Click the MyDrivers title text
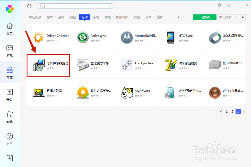This screenshot has width=251, height=167. click(x=142, y=91)
